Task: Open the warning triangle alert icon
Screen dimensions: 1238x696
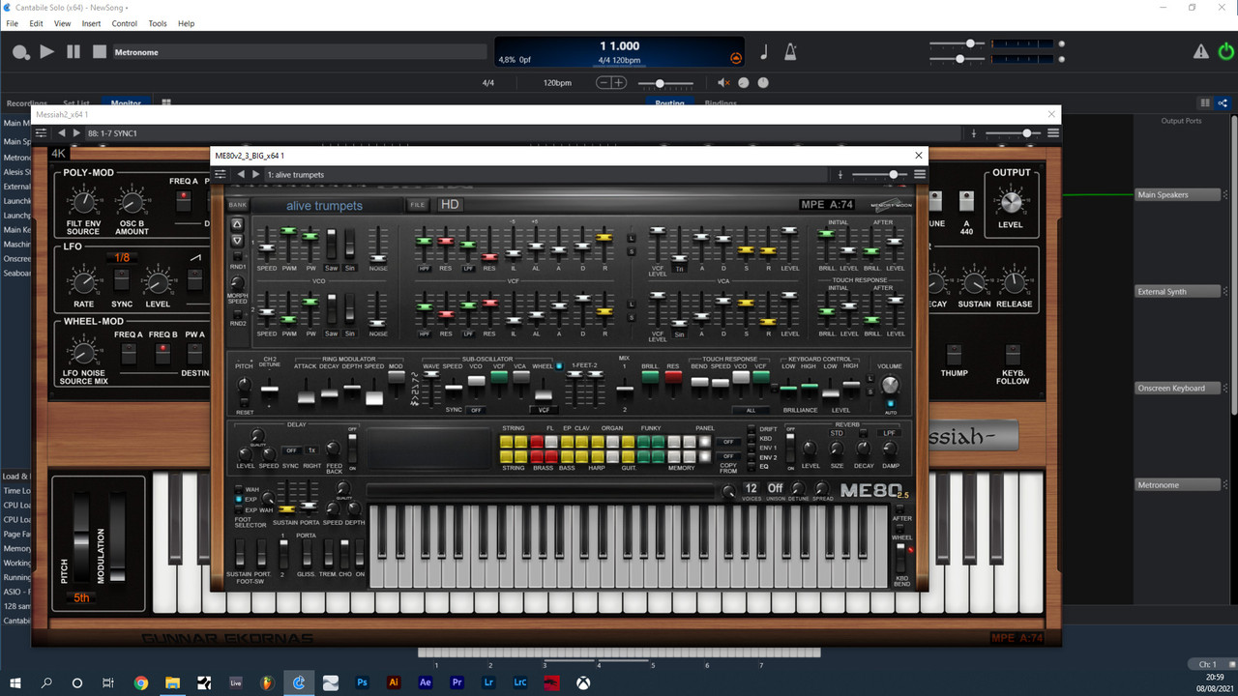Action: tap(1200, 52)
